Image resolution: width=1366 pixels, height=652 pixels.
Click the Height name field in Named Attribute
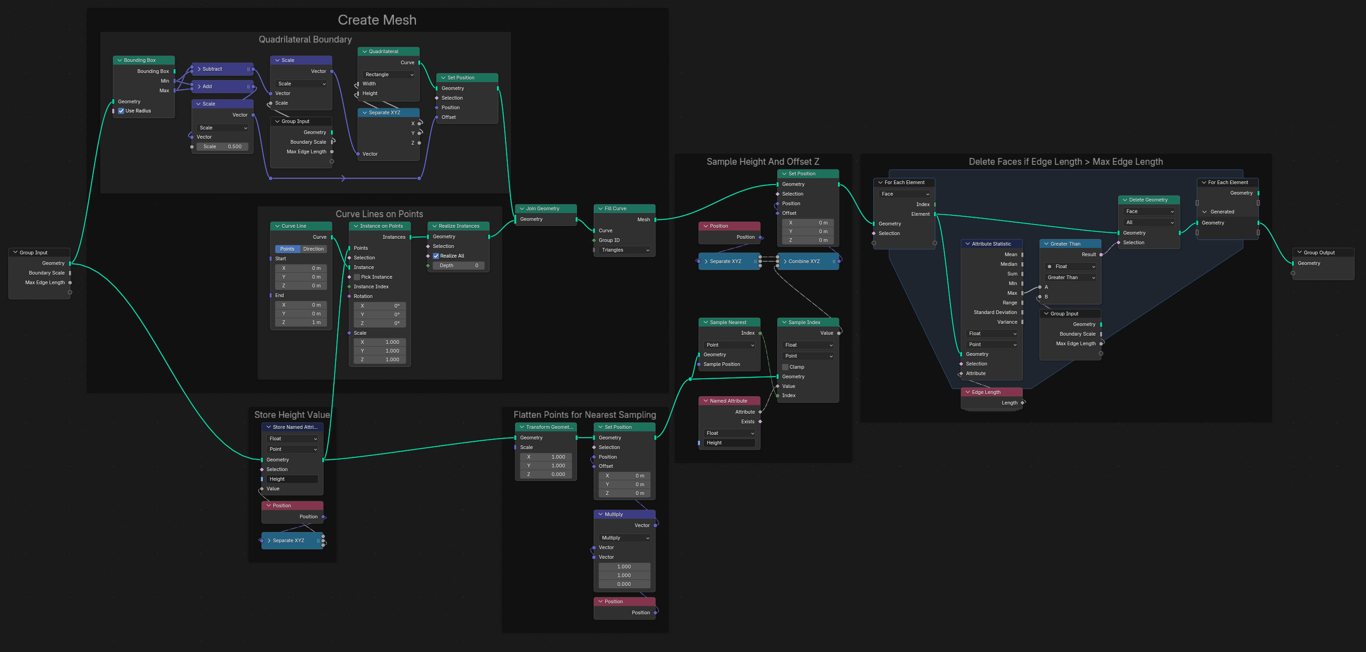click(x=729, y=443)
